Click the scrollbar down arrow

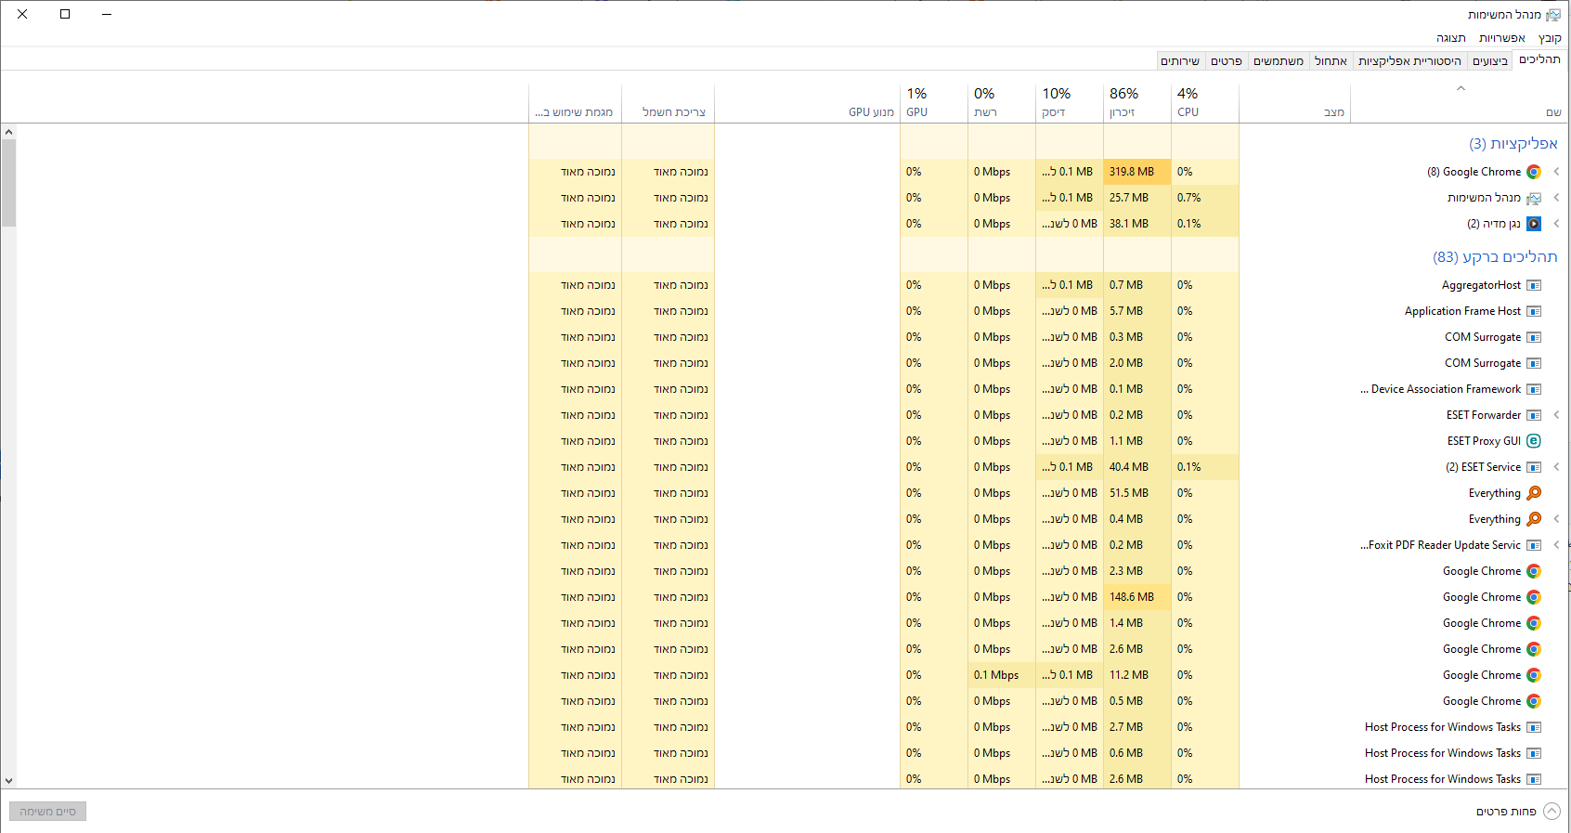click(x=8, y=781)
